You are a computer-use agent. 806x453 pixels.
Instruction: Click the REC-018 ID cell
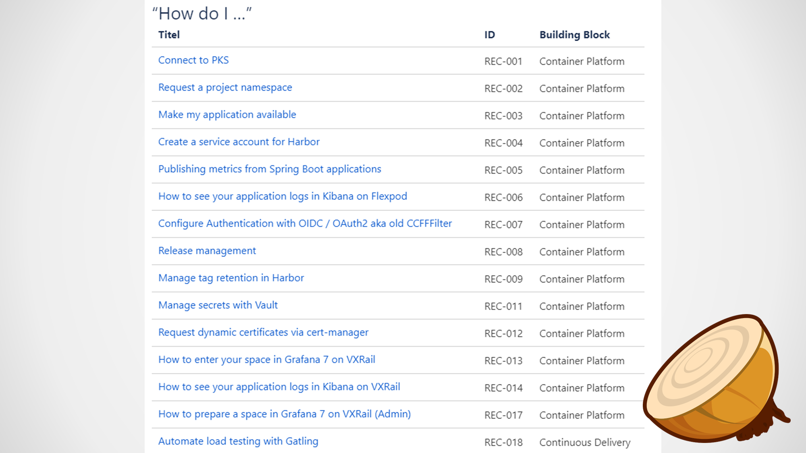(503, 443)
